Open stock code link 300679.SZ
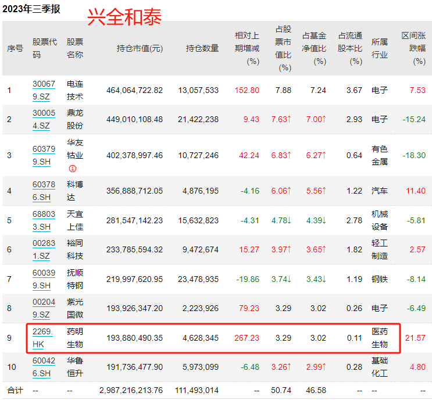 (44, 90)
